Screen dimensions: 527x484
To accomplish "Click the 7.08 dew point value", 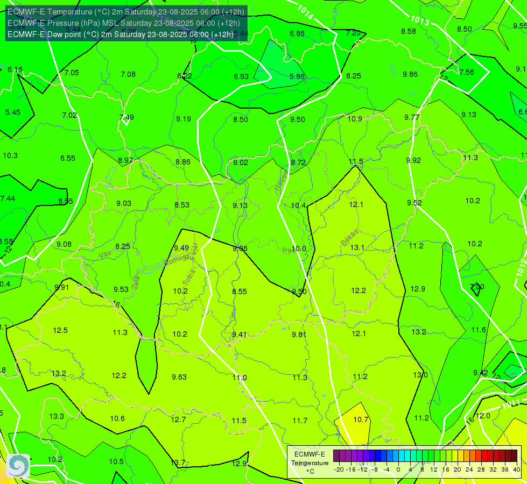I will point(128,74).
